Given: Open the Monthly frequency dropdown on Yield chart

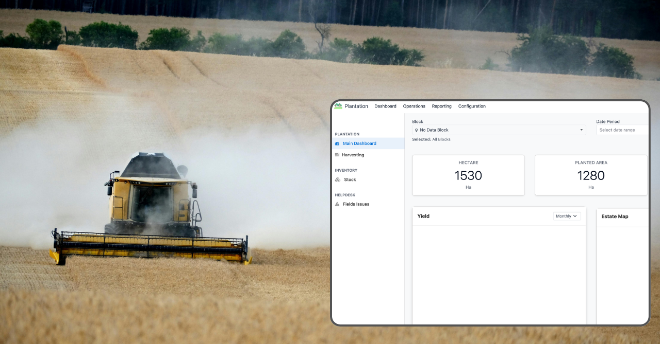Looking at the screenshot, I should point(567,216).
